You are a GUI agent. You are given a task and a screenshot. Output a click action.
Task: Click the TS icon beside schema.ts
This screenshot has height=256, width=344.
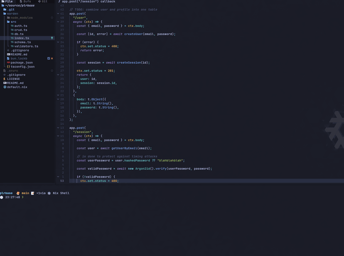tap(12, 42)
